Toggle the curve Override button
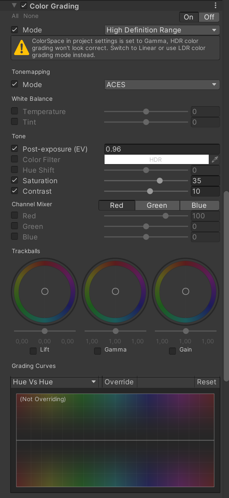The image size is (229, 498). (119, 382)
